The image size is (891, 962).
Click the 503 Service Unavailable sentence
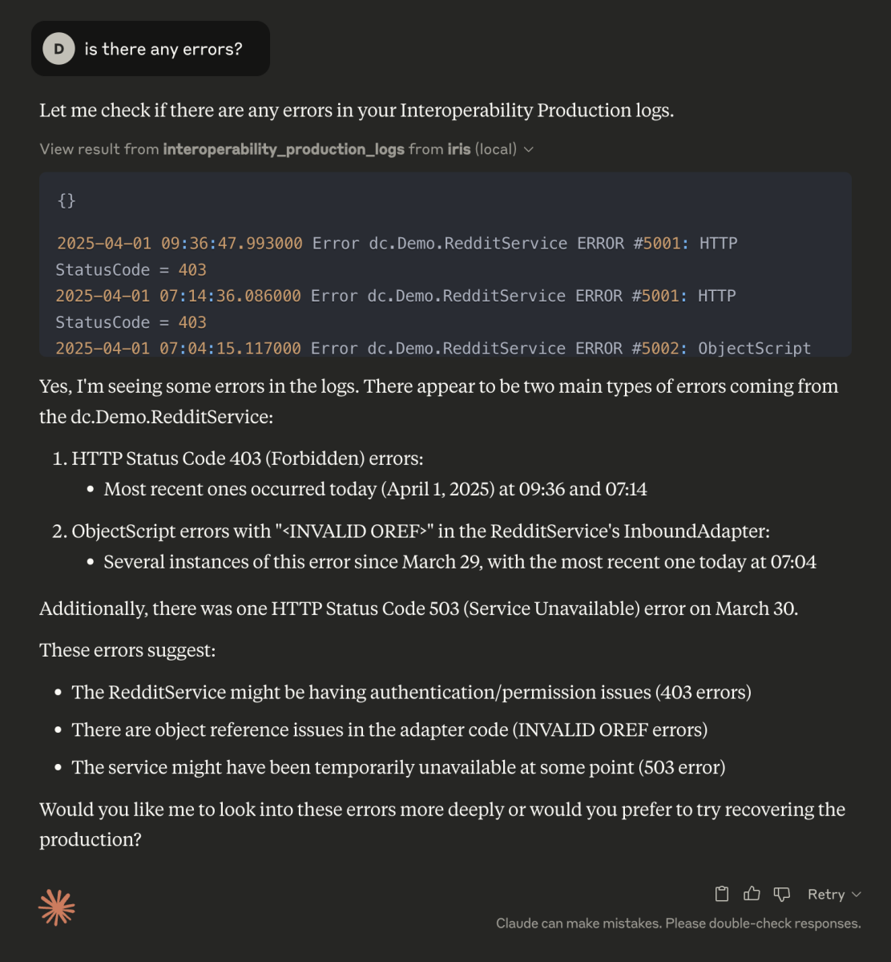[x=418, y=608]
